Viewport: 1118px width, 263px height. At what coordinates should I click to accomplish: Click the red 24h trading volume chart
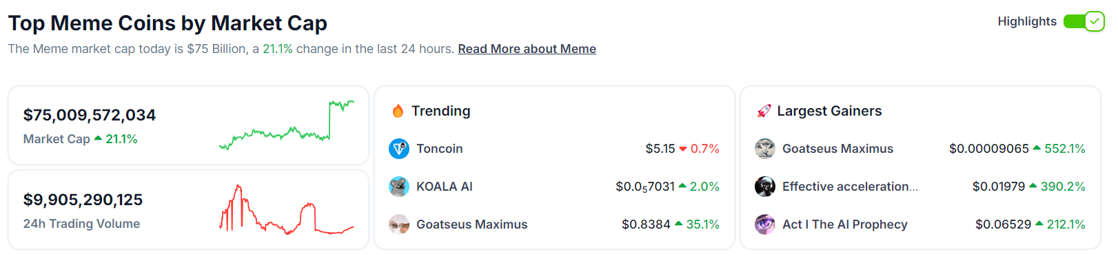click(287, 209)
